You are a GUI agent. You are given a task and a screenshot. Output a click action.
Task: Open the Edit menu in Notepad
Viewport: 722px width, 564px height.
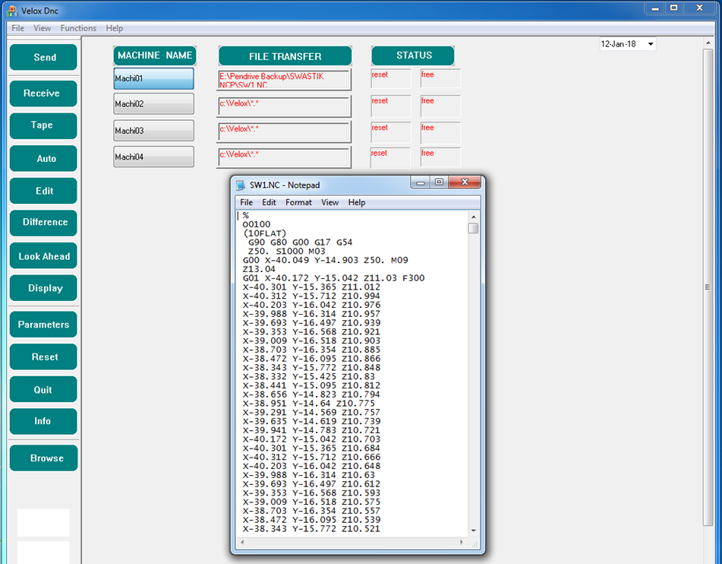click(269, 202)
